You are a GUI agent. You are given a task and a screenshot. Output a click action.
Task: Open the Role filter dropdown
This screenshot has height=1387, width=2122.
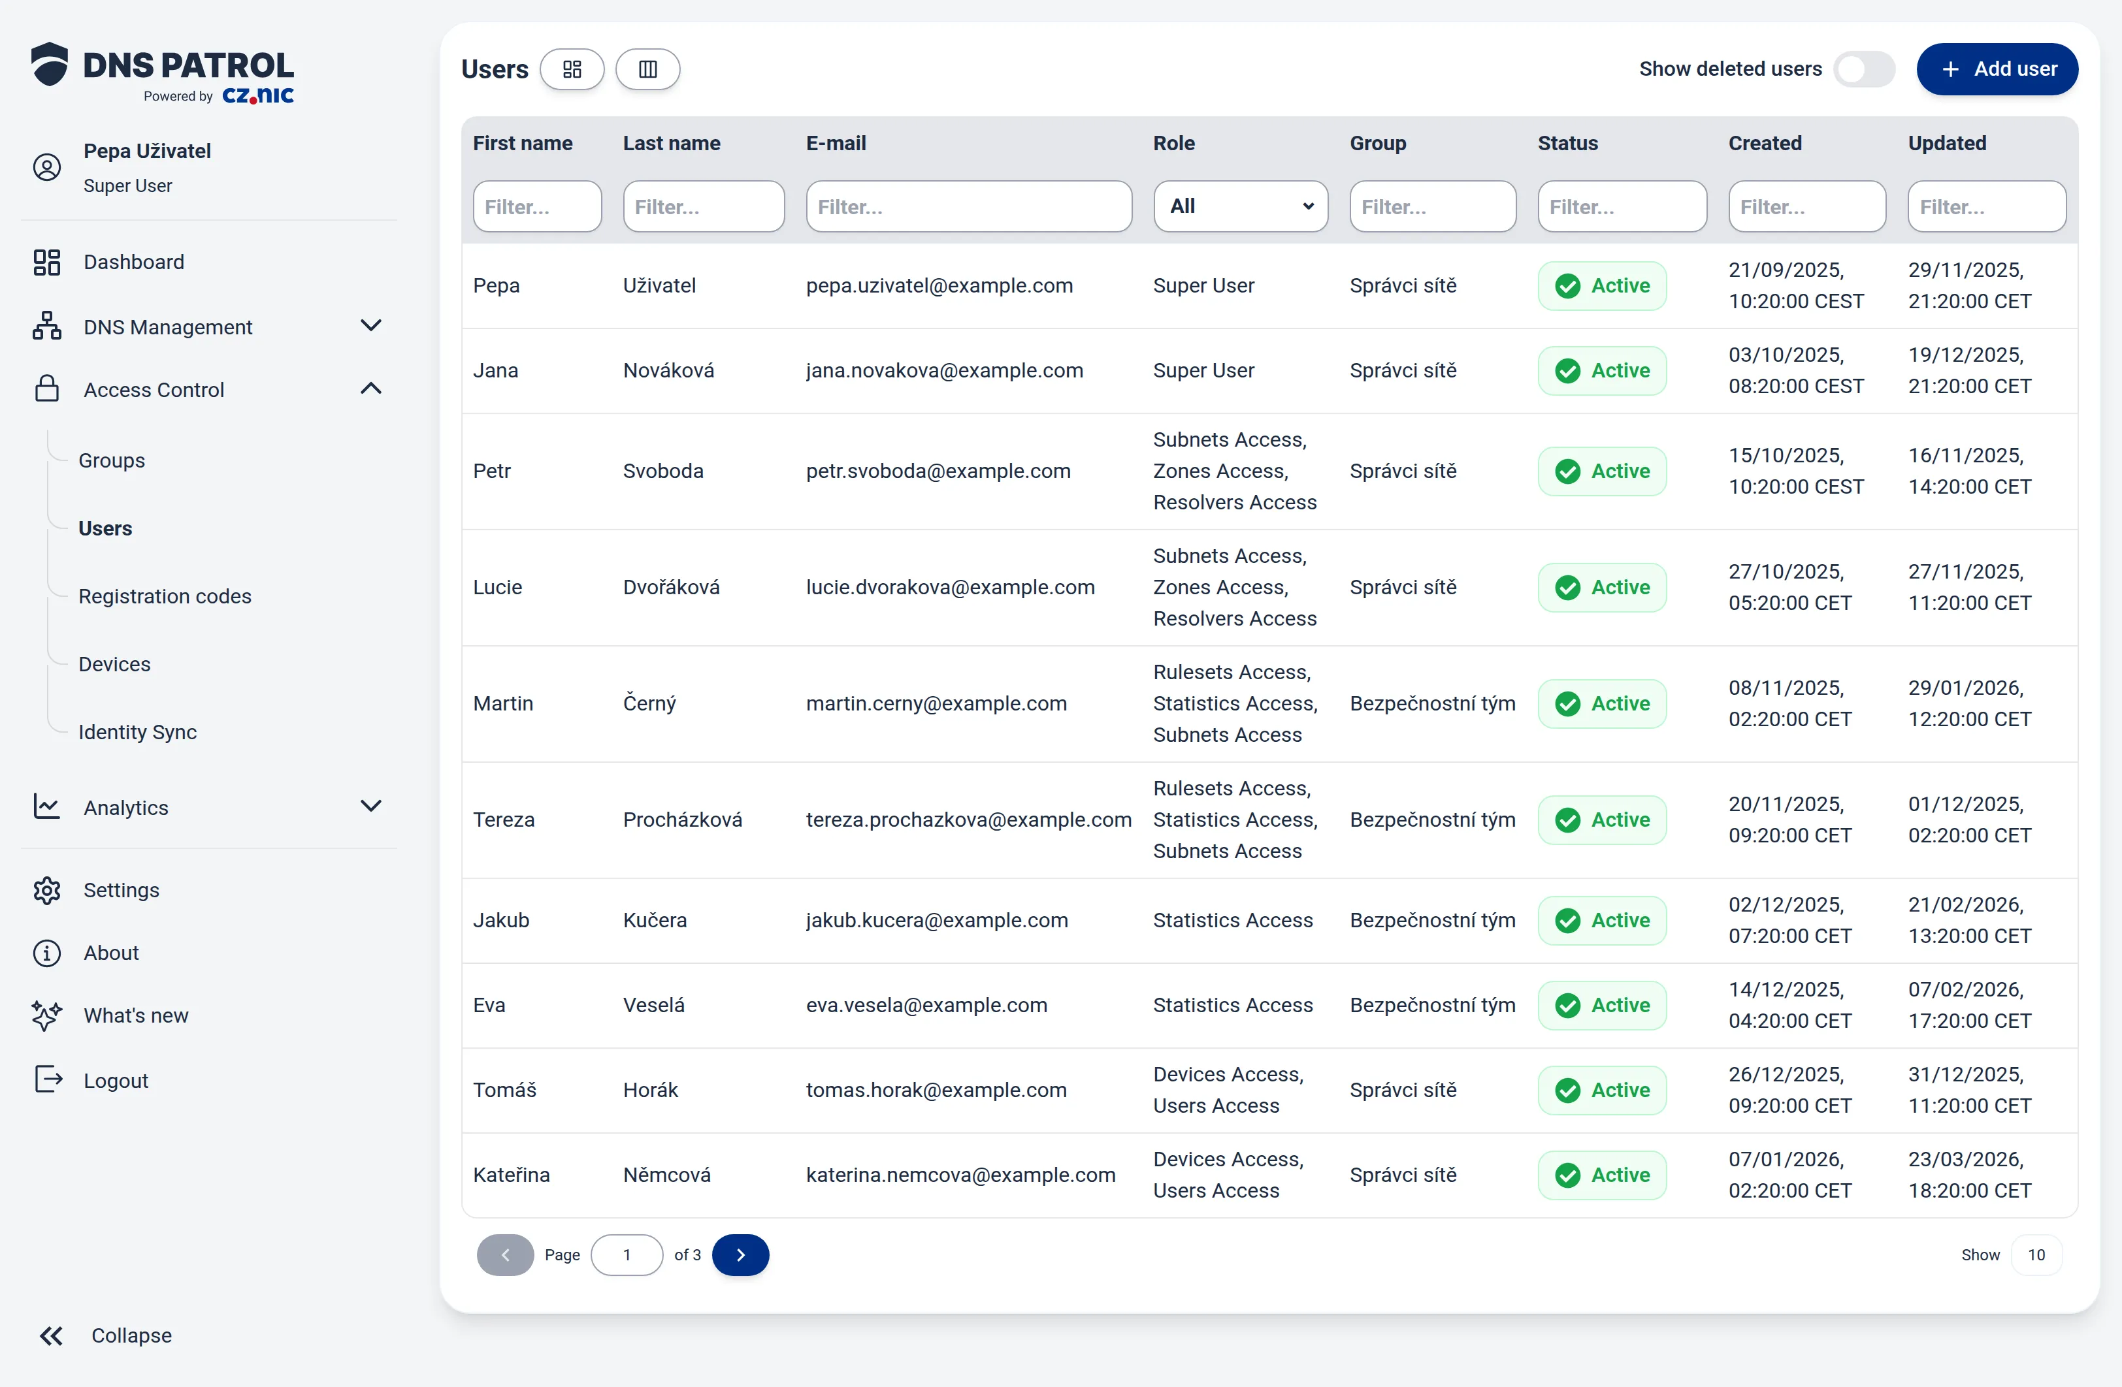tap(1240, 206)
